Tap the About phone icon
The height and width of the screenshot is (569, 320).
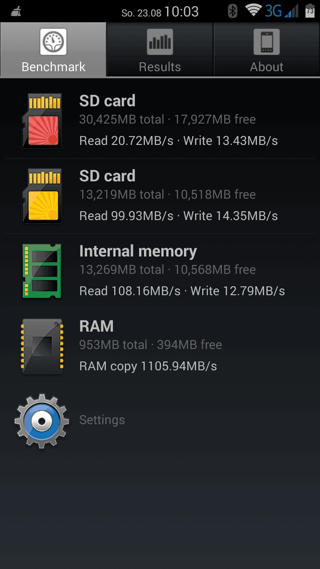point(266,42)
